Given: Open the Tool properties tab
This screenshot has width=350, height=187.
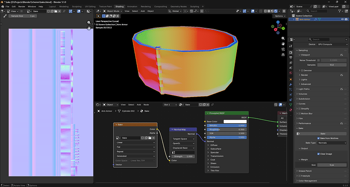Looking at the screenshot, I should coord(291,46).
